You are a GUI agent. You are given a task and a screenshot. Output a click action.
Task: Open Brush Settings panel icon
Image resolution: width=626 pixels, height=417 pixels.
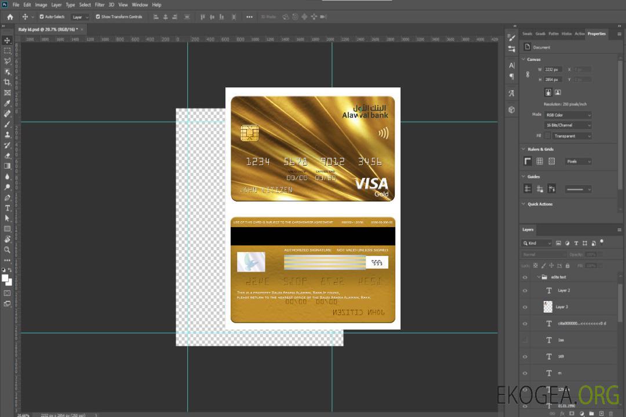[511, 38]
